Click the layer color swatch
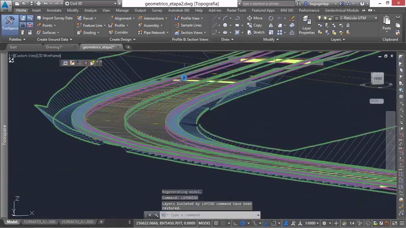The height and width of the screenshot is (228, 406). click(337, 18)
